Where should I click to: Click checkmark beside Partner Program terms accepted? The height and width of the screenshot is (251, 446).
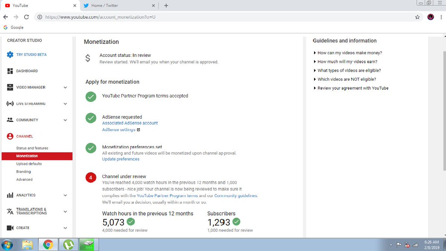[x=91, y=96]
